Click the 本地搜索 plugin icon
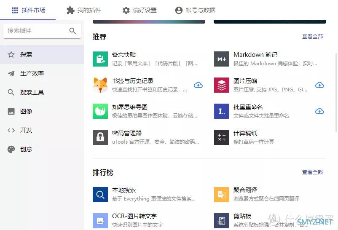 (x=100, y=195)
